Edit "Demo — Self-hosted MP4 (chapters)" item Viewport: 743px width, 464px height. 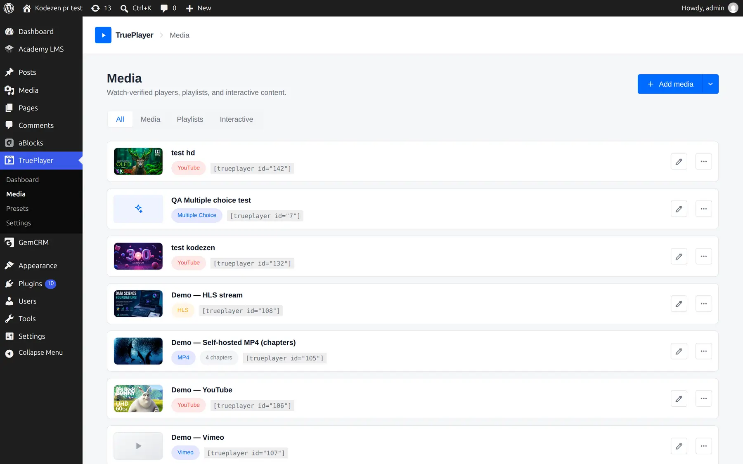pyautogui.click(x=679, y=351)
